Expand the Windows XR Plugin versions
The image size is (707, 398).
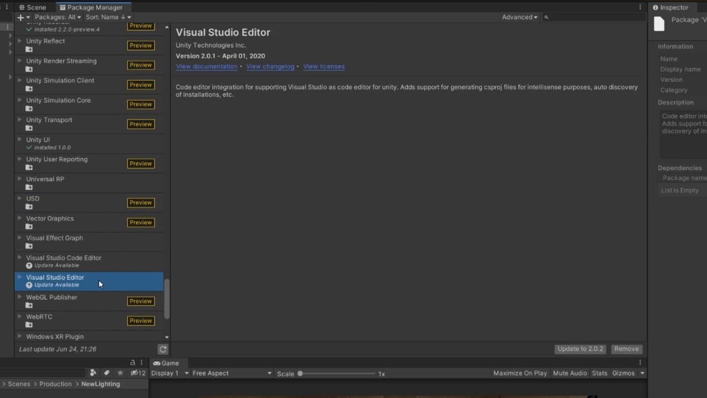point(20,336)
